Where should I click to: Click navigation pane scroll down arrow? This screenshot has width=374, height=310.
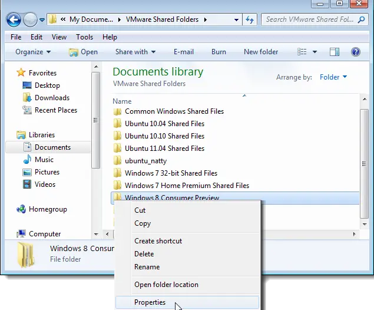[96, 234]
